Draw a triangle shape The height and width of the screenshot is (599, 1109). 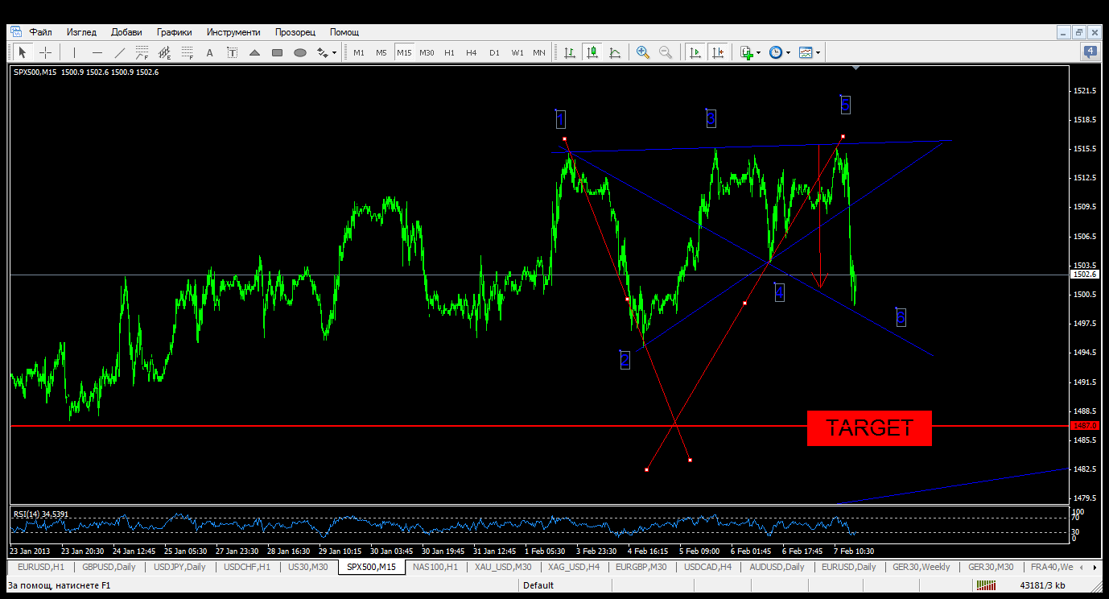tap(255, 52)
